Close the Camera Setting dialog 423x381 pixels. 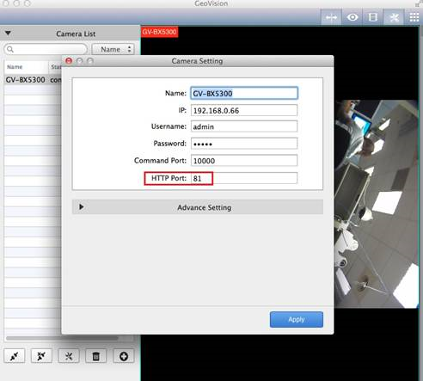[69, 61]
